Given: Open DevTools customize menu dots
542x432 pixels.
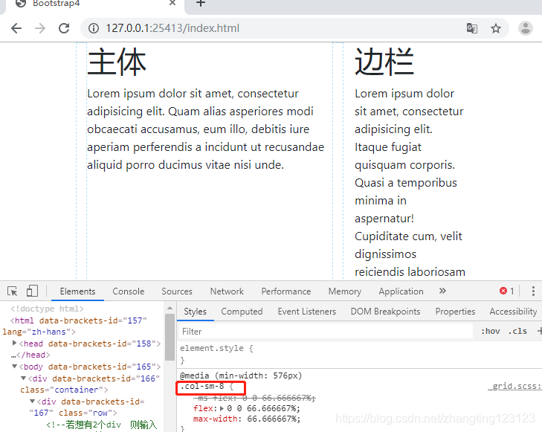Looking at the screenshot, I should pos(533,291).
